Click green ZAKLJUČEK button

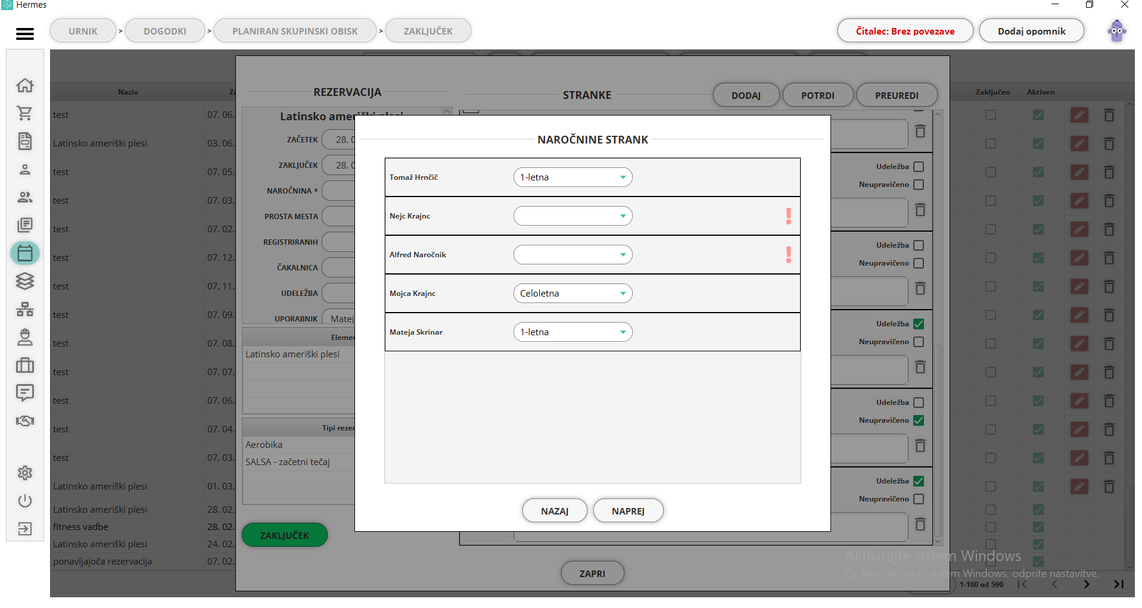click(284, 535)
